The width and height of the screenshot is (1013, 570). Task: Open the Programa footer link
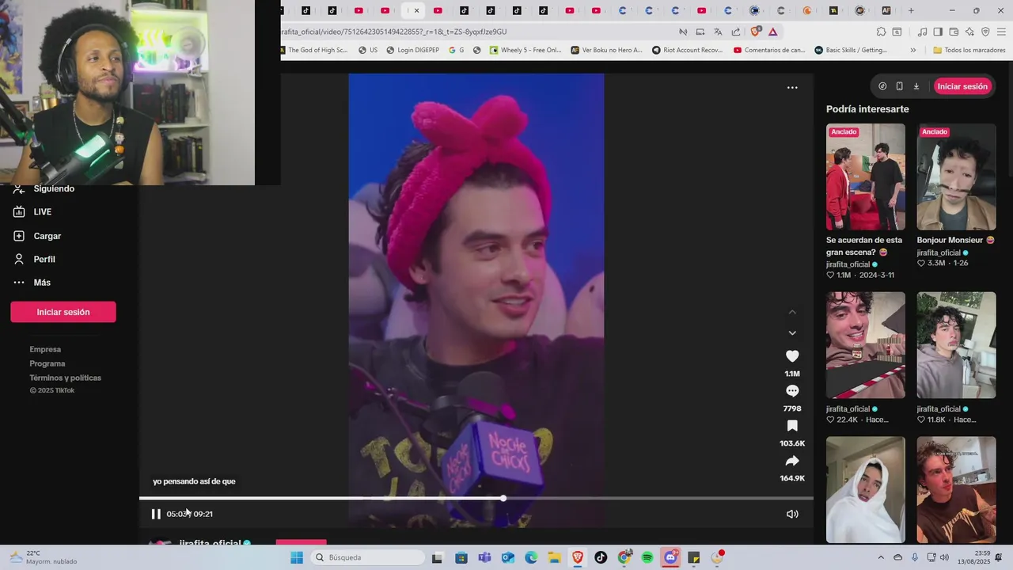(x=47, y=363)
